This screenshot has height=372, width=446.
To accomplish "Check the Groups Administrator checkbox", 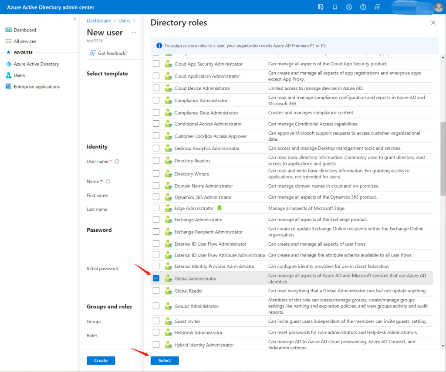I will [x=156, y=306].
